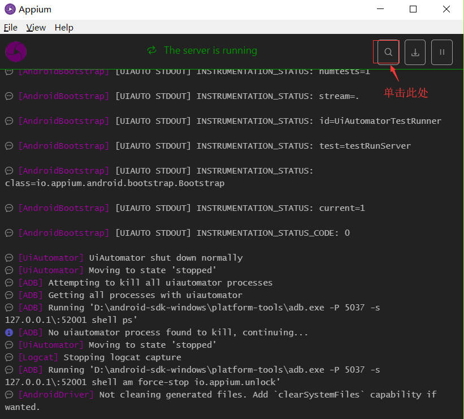Screen dimensions: 464x419
Task: Click the text 'UiAutomator shut down normally'
Action: pos(166,258)
